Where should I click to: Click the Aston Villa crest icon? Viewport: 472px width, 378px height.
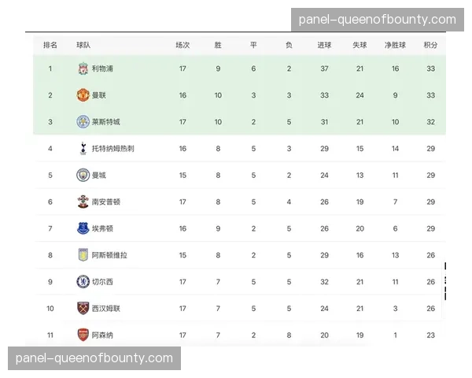[83, 255]
